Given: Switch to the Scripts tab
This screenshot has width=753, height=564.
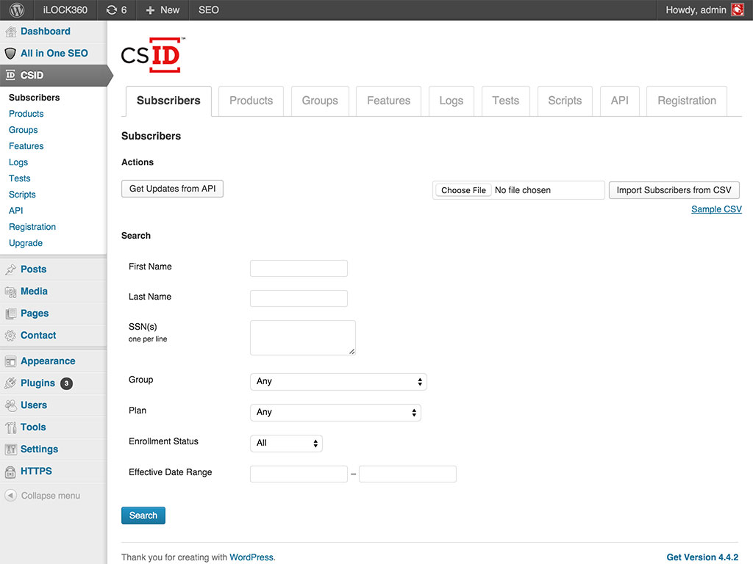Looking at the screenshot, I should (565, 101).
